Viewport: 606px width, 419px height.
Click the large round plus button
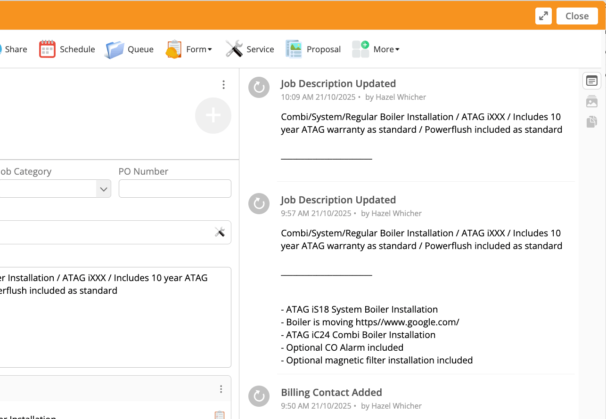click(x=213, y=115)
